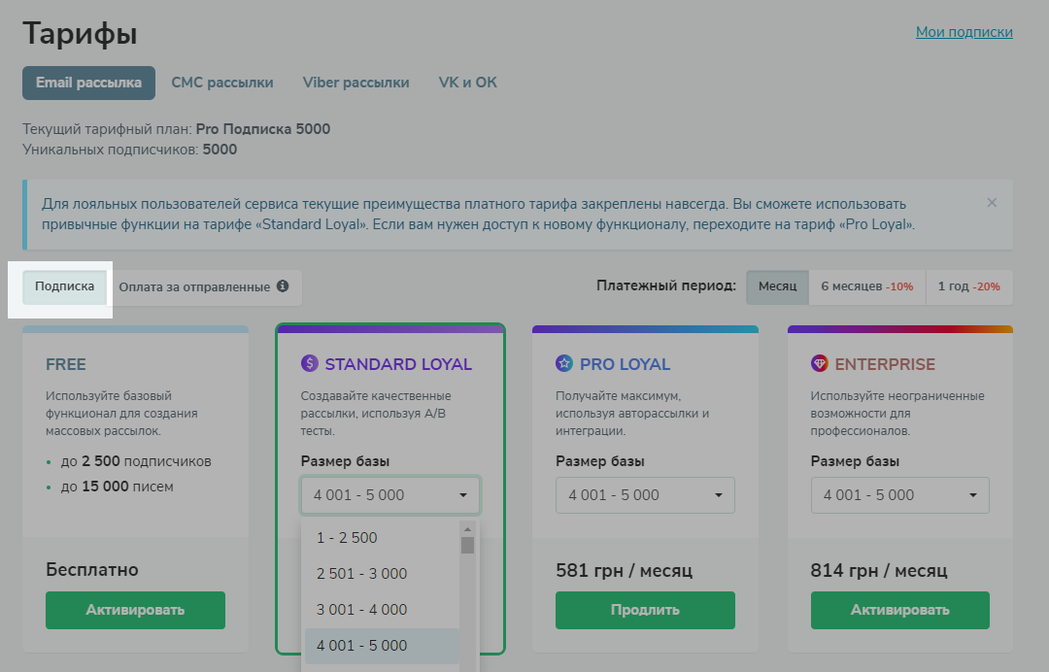This screenshot has width=1049, height=672.
Task: Switch to the VK и ОК tab
Action: coord(467,83)
